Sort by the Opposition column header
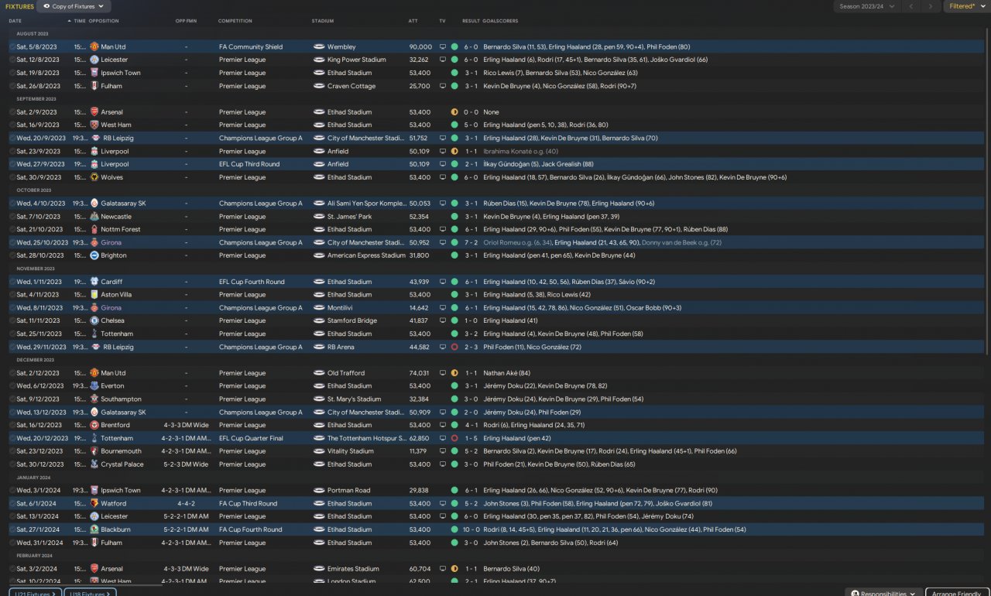991x596 pixels. 104,21
